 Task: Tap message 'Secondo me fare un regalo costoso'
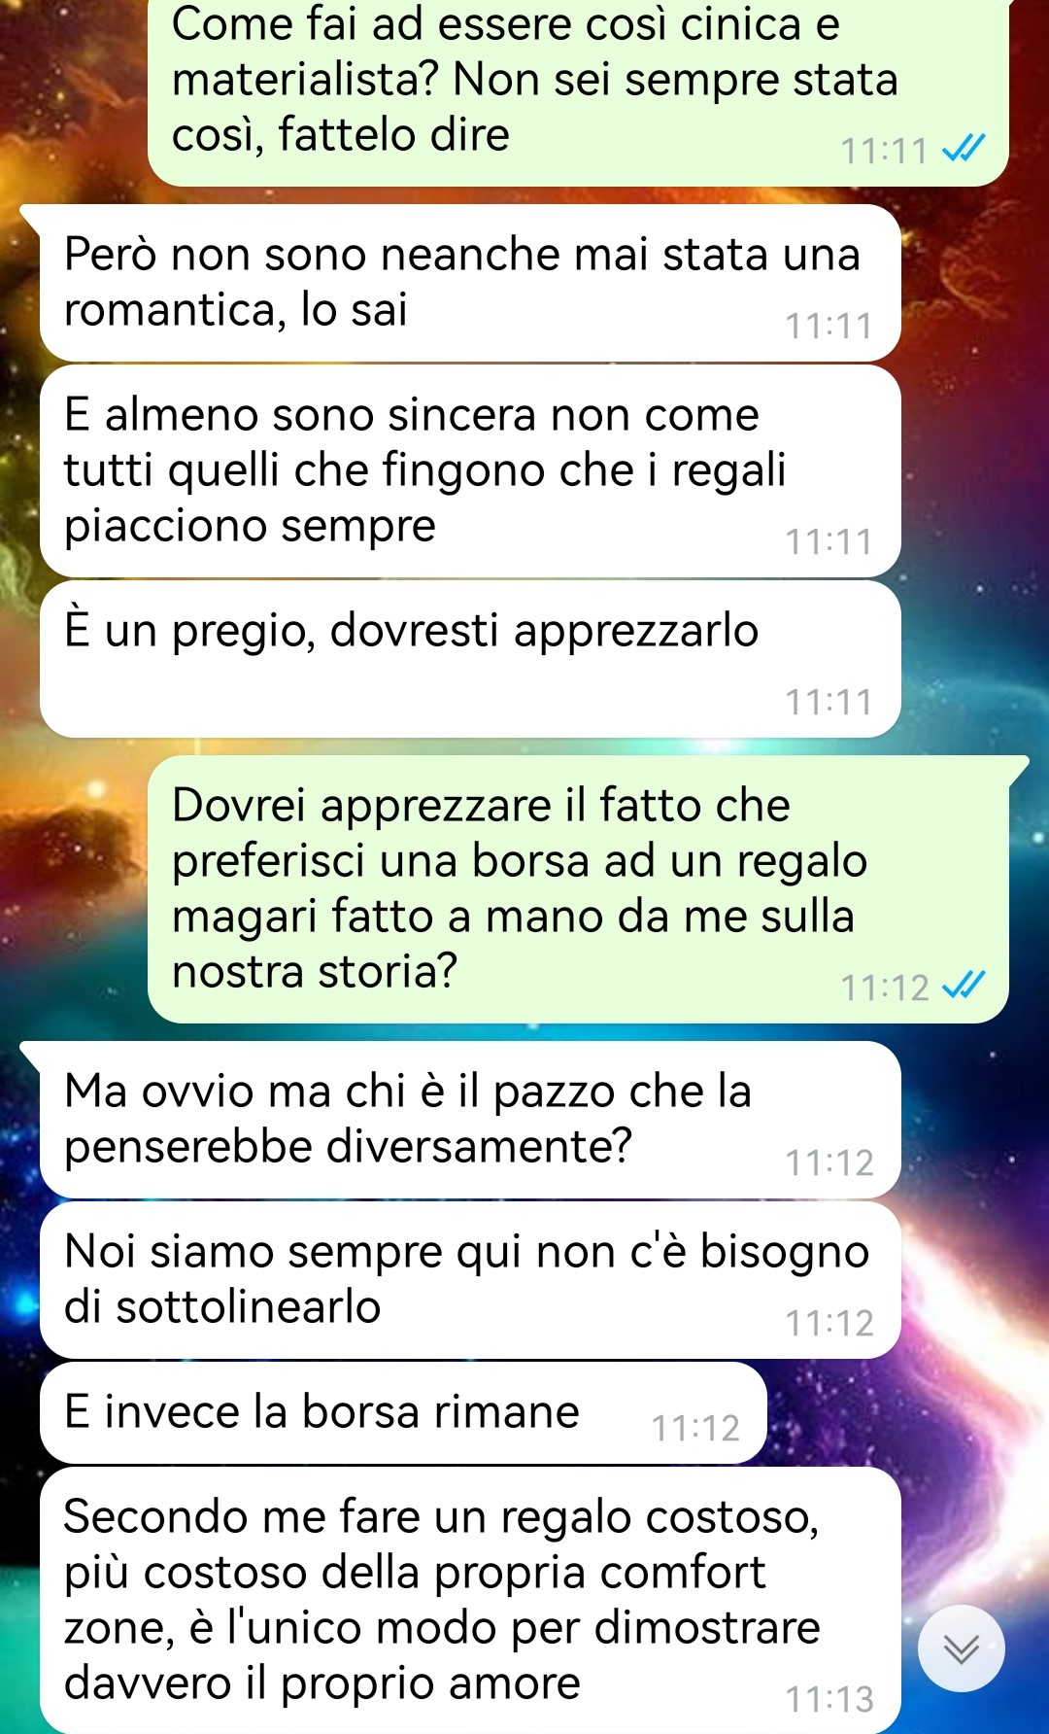coord(470,1601)
